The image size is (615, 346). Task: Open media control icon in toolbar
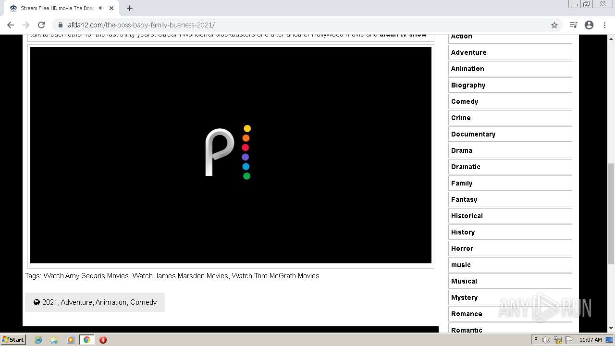click(x=573, y=25)
